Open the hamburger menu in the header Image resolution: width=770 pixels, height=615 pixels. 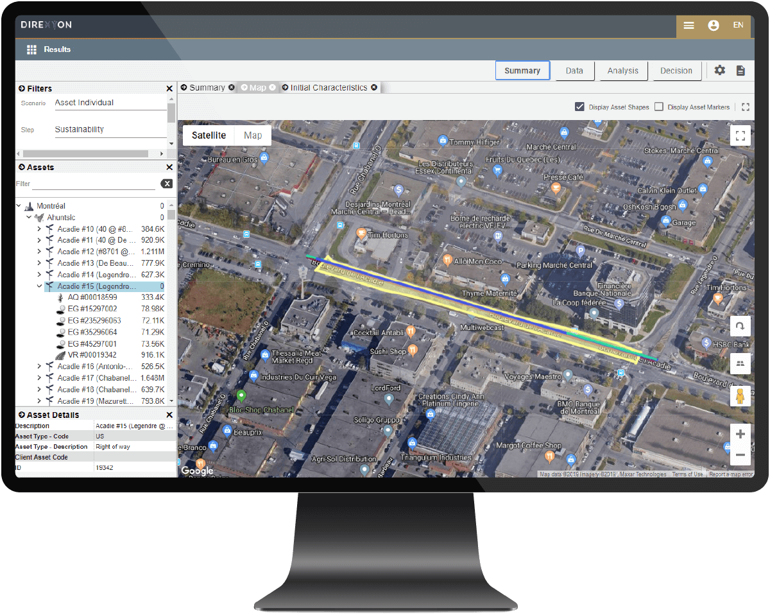689,26
